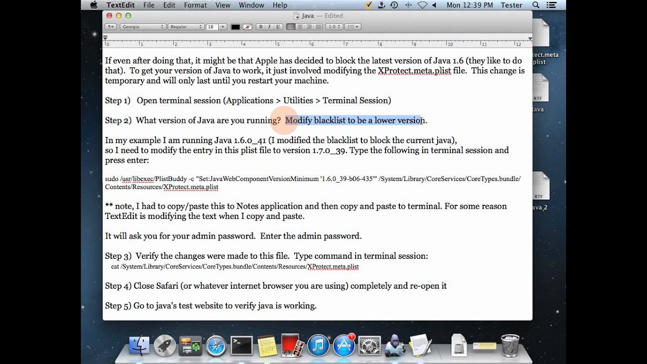Open the paragraph styles dropdown
This screenshot has width=647, height=364.
click(111, 27)
